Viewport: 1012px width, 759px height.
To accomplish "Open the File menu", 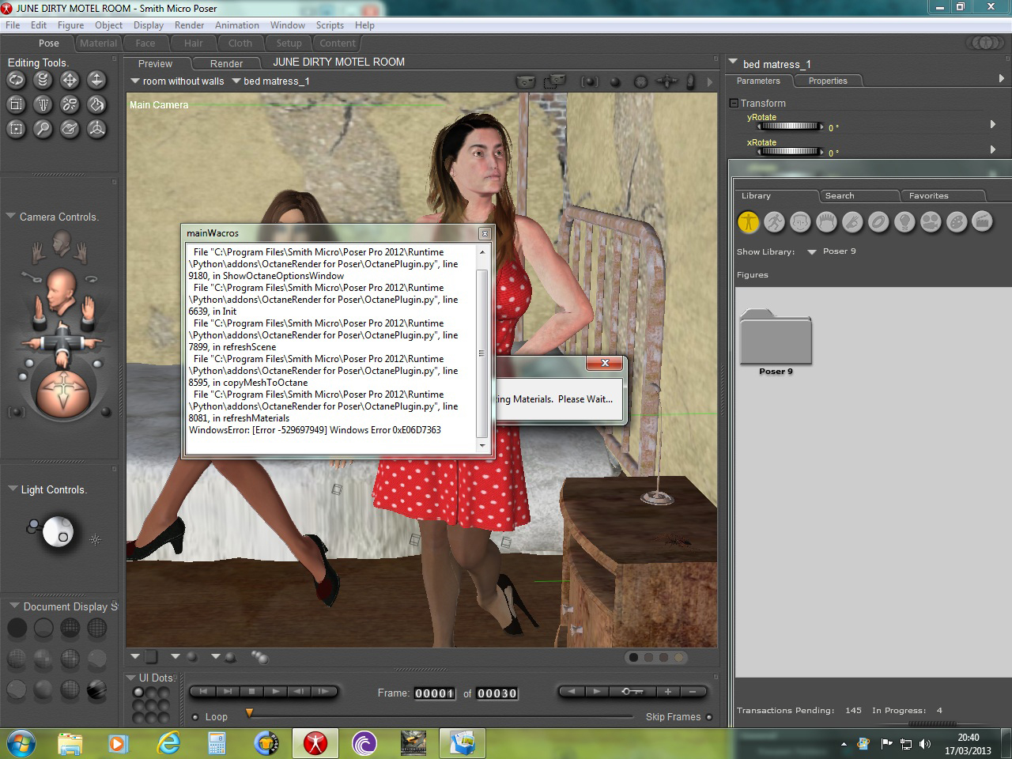I will pyautogui.click(x=13, y=25).
